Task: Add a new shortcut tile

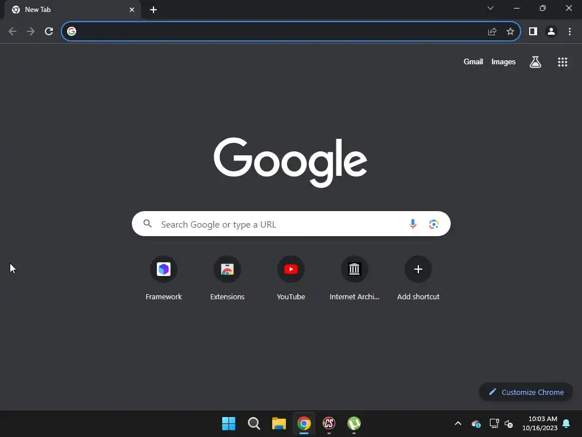Action: point(418,278)
